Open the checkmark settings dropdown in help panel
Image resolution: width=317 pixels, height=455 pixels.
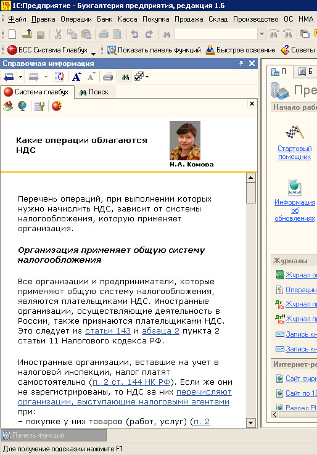coord(141,77)
